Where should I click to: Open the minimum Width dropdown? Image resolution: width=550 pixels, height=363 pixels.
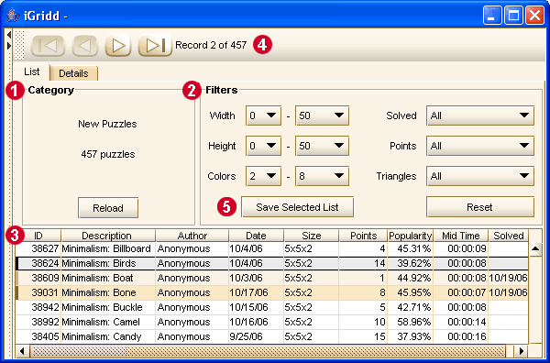pos(263,115)
